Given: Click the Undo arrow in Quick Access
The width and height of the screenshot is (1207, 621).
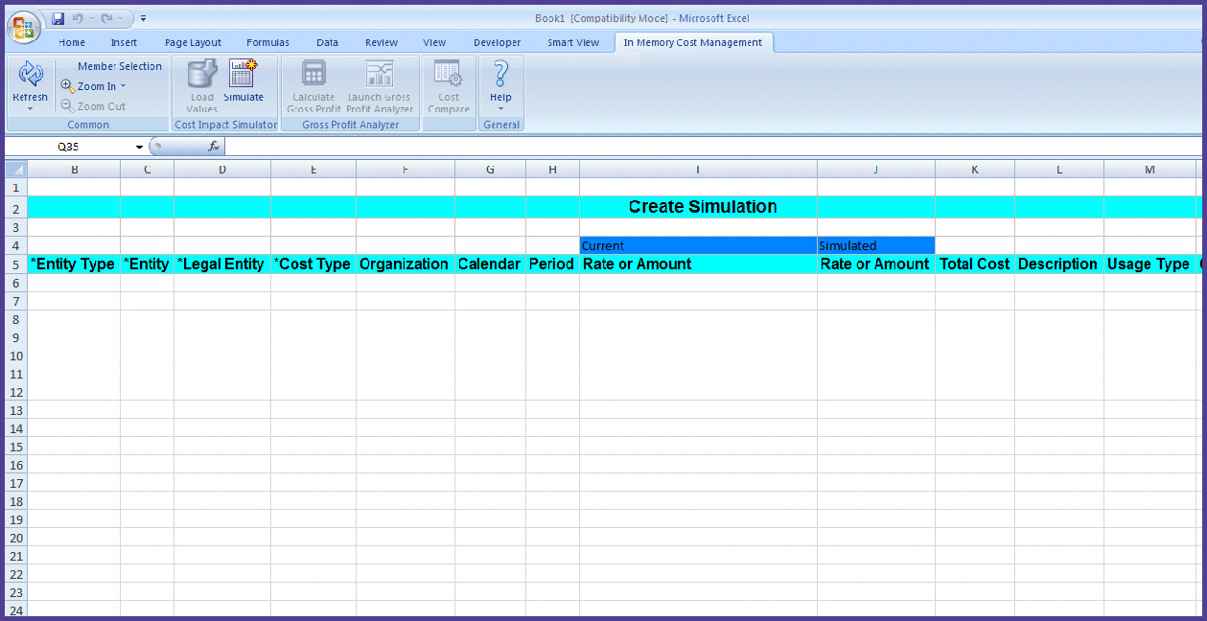Looking at the screenshot, I should [x=78, y=18].
